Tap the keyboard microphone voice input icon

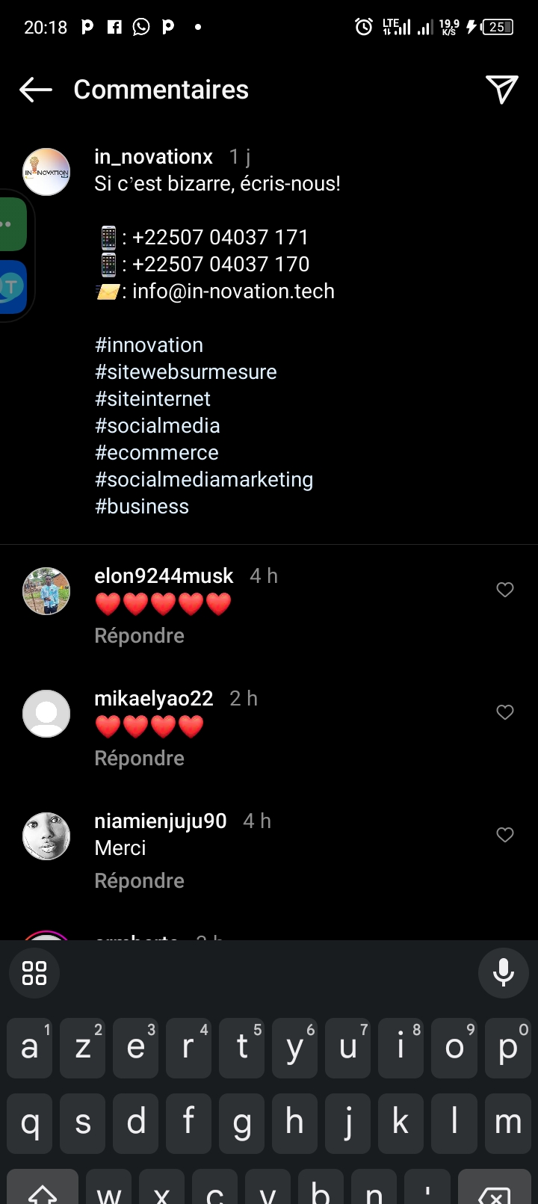[503, 972]
